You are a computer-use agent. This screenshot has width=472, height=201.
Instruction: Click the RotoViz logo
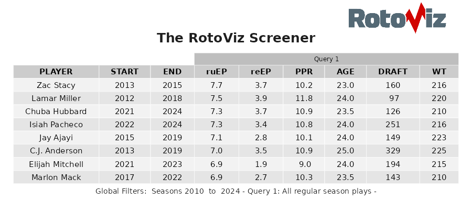(x=397, y=18)
